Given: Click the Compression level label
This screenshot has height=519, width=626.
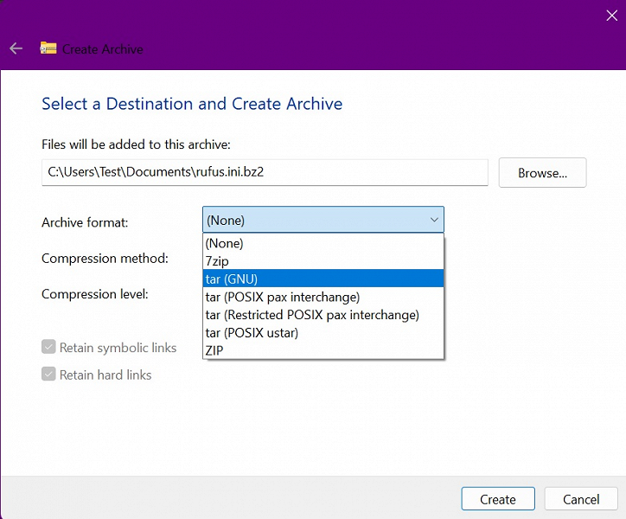Looking at the screenshot, I should (x=95, y=294).
